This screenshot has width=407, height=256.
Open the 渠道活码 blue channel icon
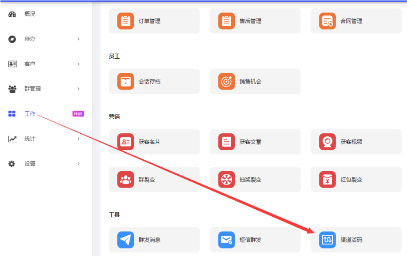(x=328, y=240)
